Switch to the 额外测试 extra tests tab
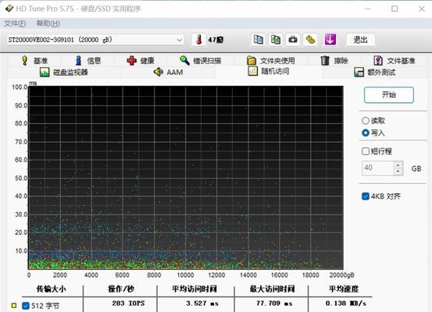 [x=375, y=72]
